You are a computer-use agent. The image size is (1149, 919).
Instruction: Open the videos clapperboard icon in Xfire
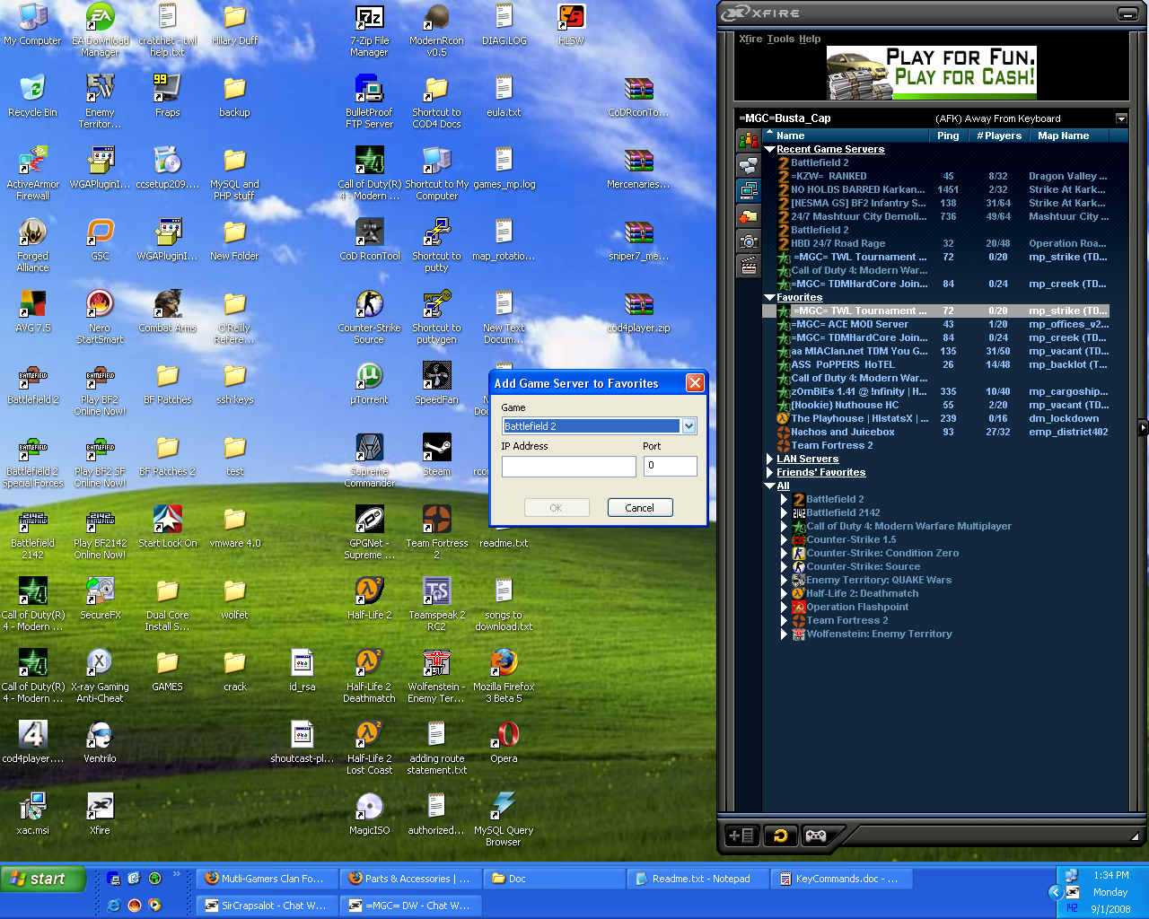click(749, 266)
